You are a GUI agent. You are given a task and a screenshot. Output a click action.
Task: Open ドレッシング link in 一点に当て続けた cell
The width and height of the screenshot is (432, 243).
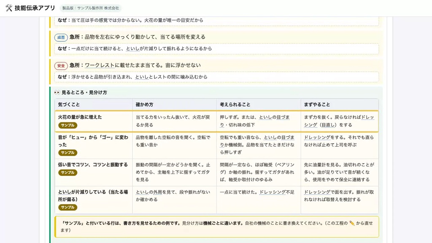[272, 192]
